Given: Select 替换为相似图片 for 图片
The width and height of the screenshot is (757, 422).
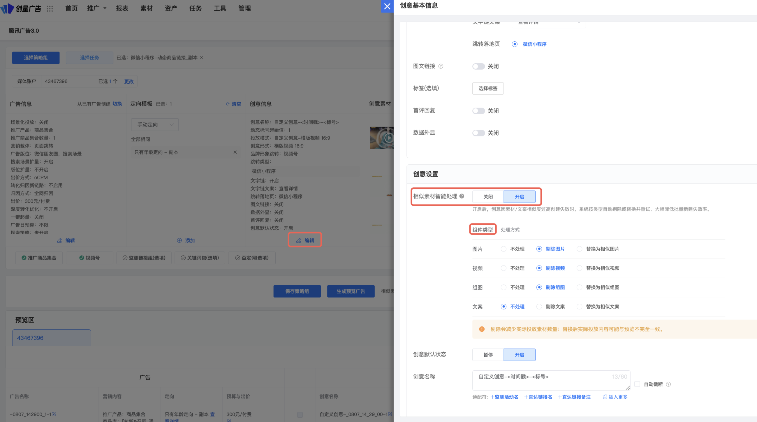Looking at the screenshot, I should (x=579, y=249).
